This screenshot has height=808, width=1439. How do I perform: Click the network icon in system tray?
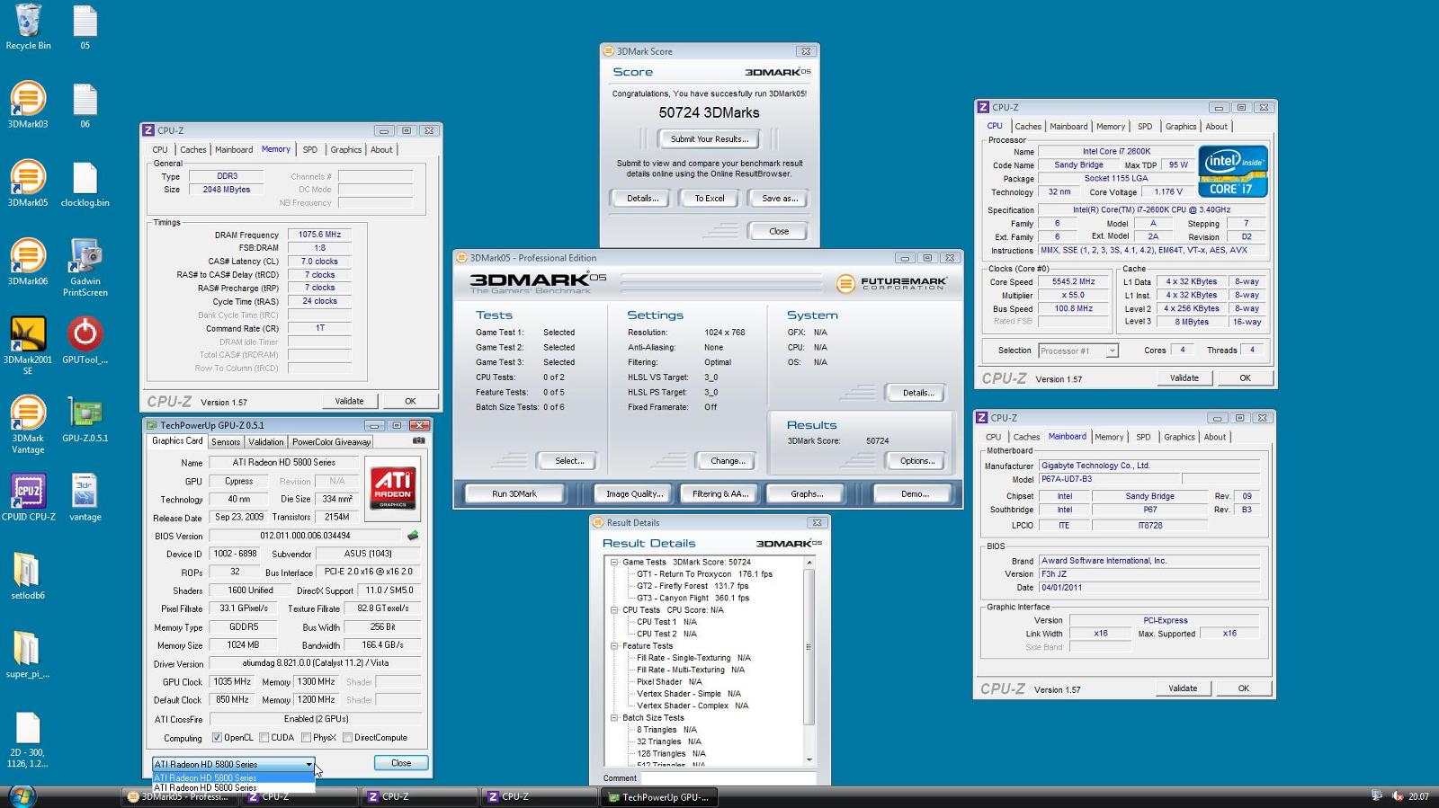pos(1376,796)
